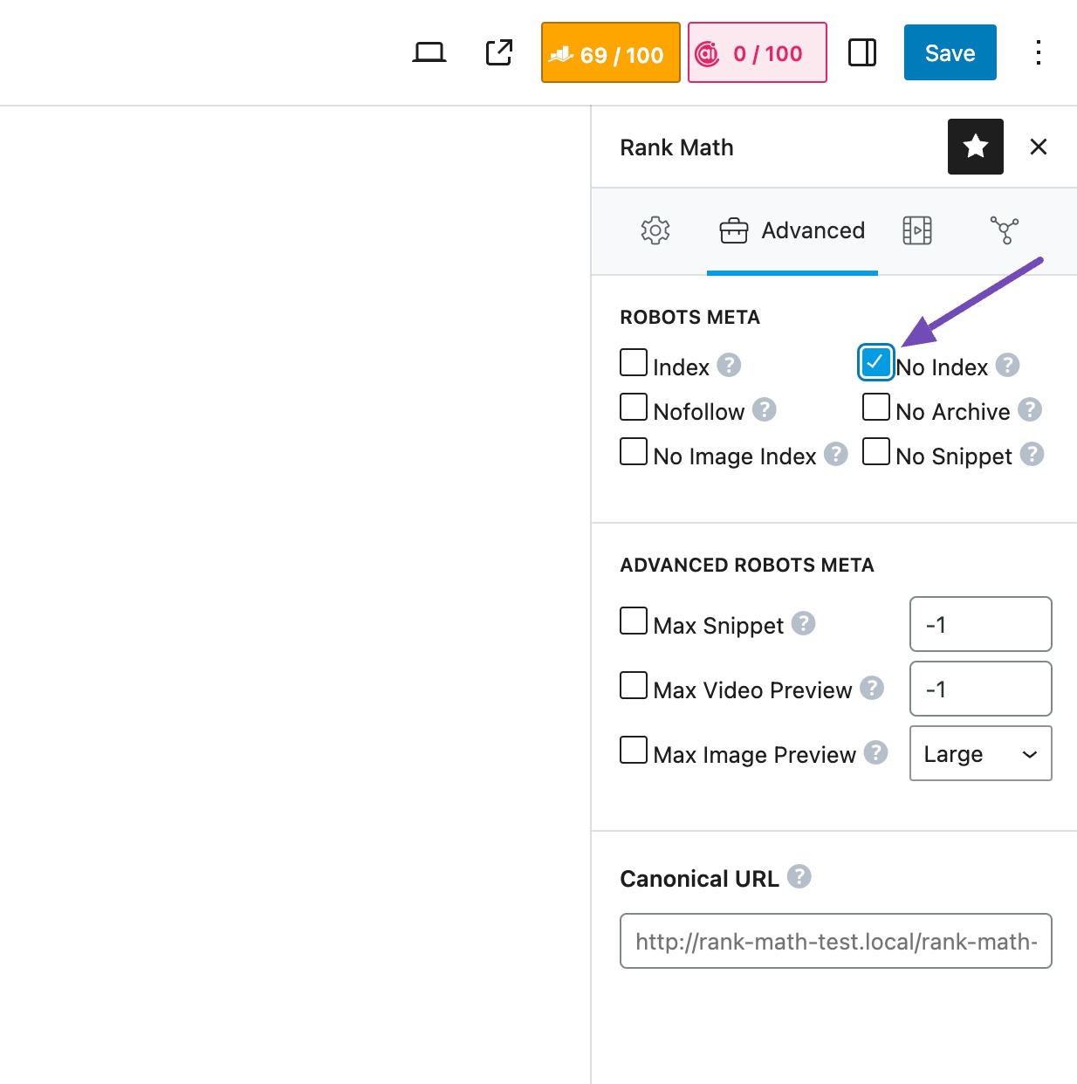Tick the No Archive checkbox
This screenshot has width=1077, height=1084.
[876, 408]
